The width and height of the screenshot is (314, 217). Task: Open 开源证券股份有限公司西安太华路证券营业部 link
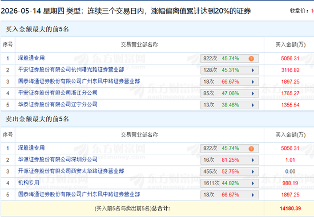pos(71,171)
